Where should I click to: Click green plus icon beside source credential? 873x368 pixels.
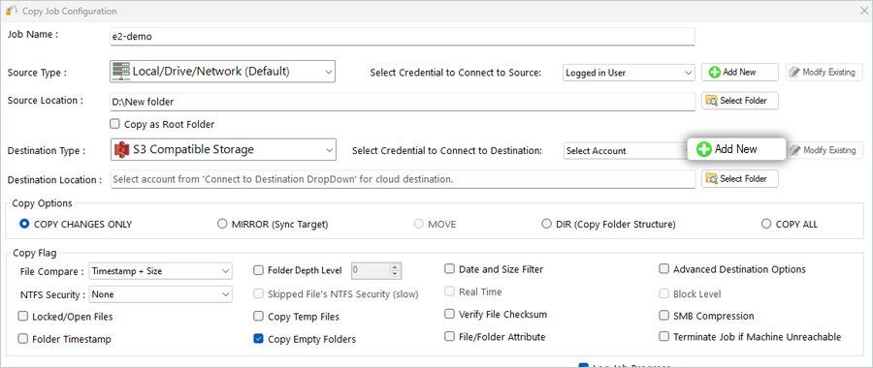714,73
